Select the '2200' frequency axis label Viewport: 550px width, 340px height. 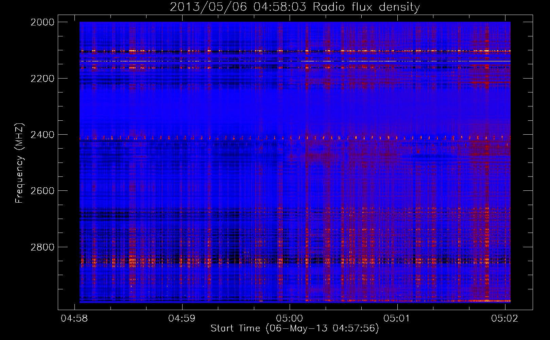42,79
